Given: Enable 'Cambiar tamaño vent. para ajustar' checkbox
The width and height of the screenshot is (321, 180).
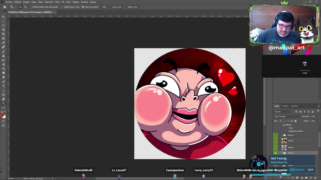Looking at the screenshot, I should tap(31, 7).
